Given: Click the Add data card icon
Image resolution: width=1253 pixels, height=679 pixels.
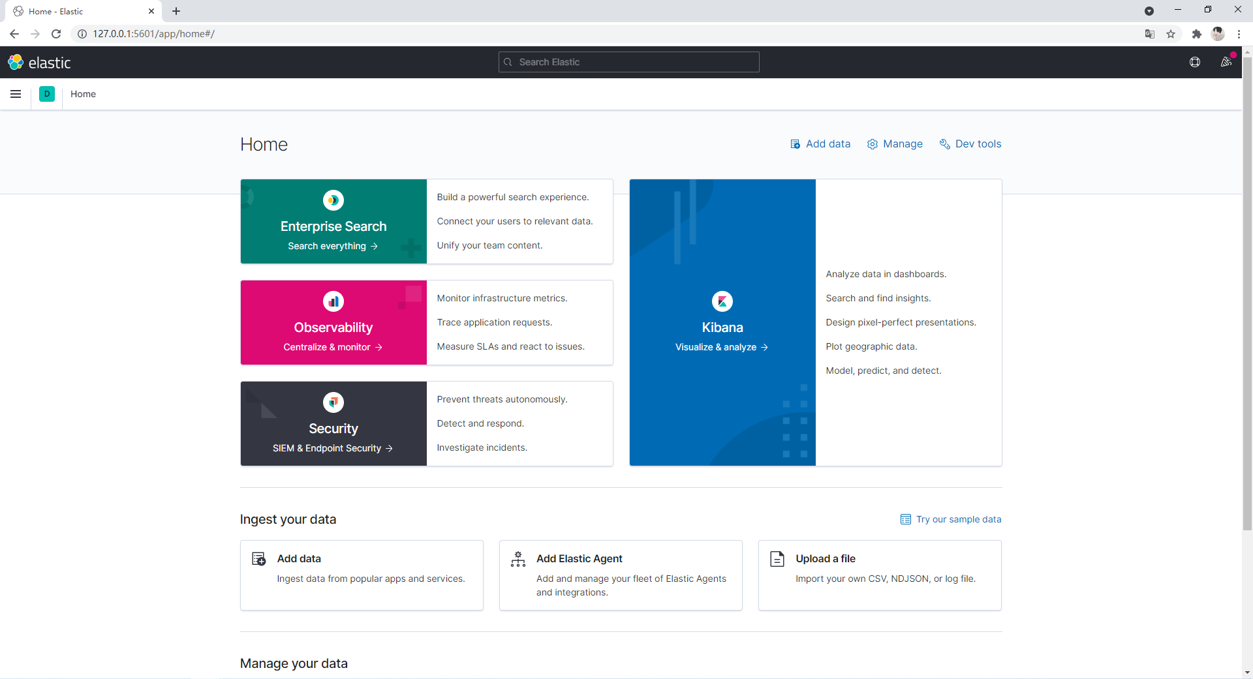Looking at the screenshot, I should (x=259, y=559).
